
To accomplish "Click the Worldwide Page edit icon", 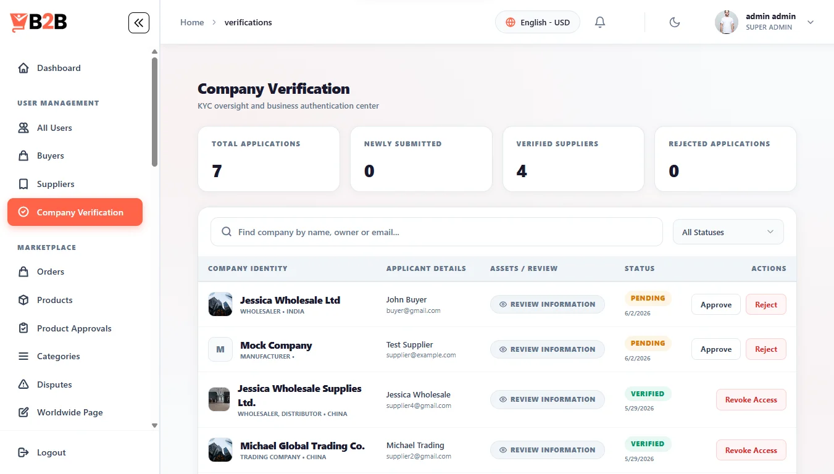I will click(23, 412).
